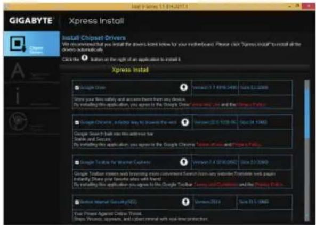Click the Google Drive version cell
Image resolution: width=316 pixels, height=225 pixels.
[x=215, y=87]
